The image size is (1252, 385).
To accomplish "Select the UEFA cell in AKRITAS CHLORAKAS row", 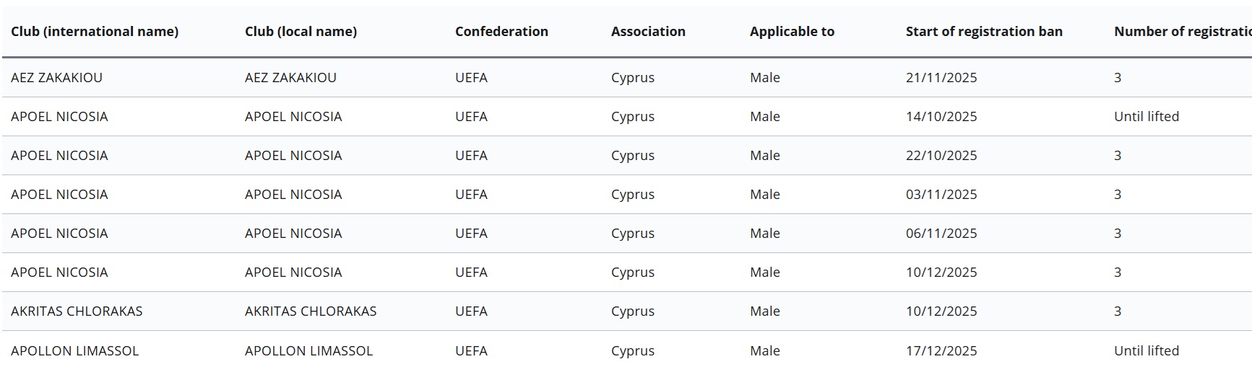I will point(471,311).
